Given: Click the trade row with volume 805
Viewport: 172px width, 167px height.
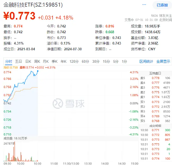Looking at the screenshot, I should (155, 135).
